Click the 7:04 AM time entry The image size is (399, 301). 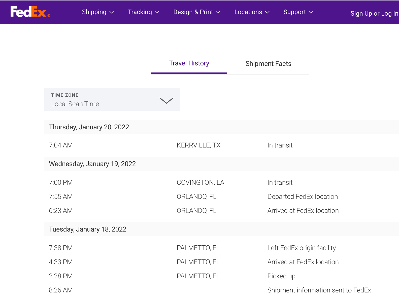point(61,145)
